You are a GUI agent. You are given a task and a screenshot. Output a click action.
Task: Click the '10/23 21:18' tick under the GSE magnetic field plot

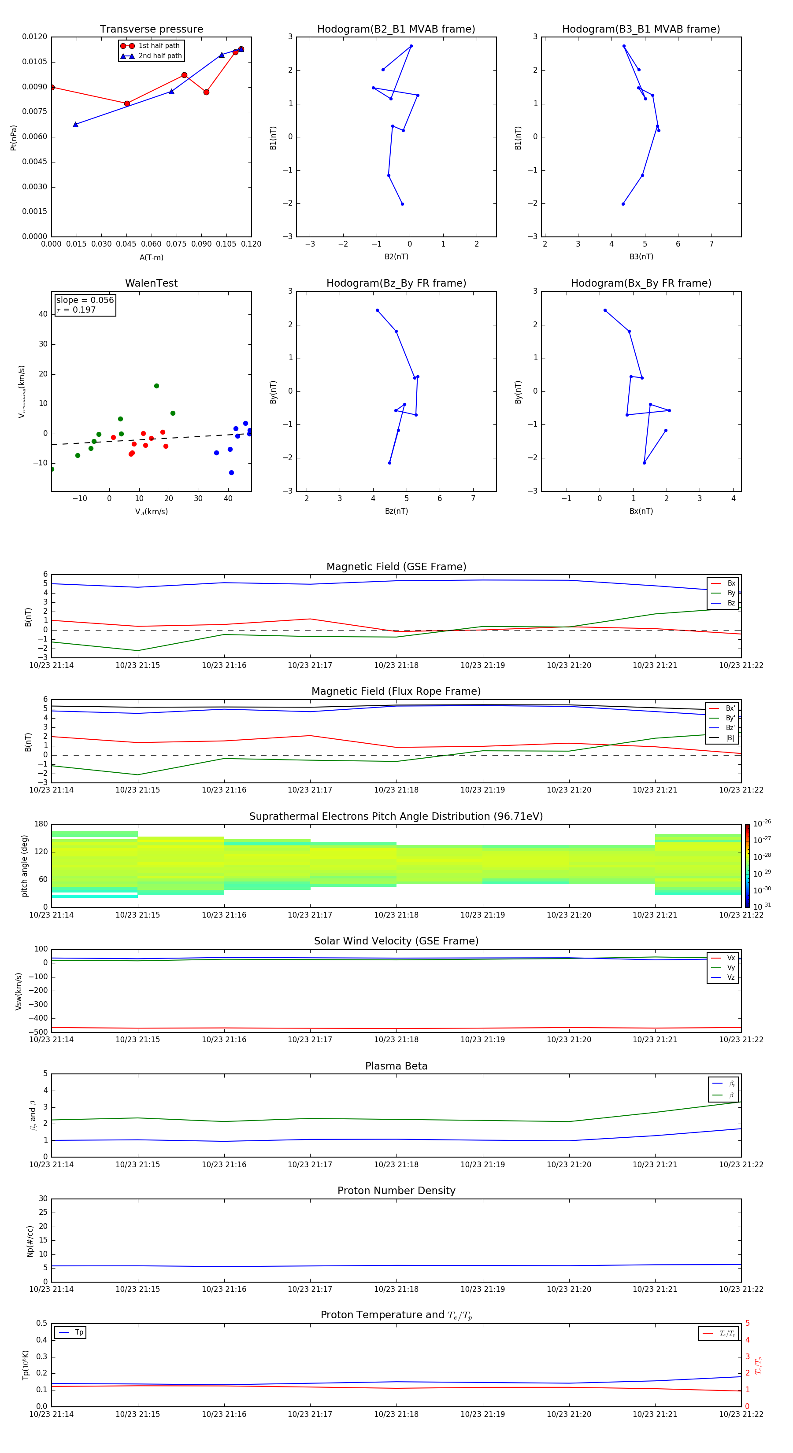[x=396, y=666]
